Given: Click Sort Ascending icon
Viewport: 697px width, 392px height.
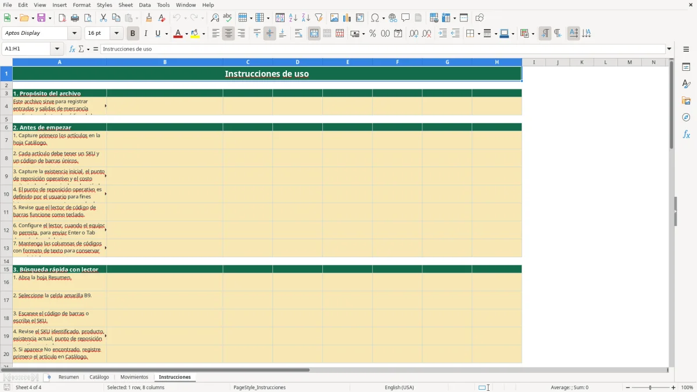Looking at the screenshot, I should [293, 18].
